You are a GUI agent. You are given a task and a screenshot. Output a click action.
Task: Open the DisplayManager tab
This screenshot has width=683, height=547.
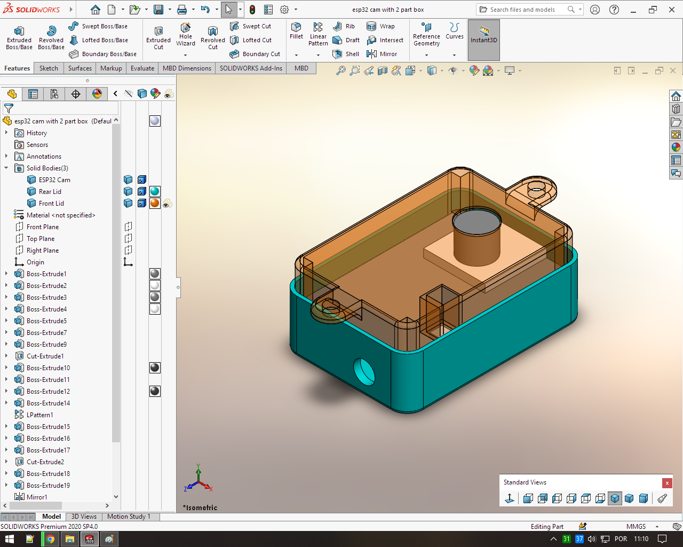click(x=97, y=94)
